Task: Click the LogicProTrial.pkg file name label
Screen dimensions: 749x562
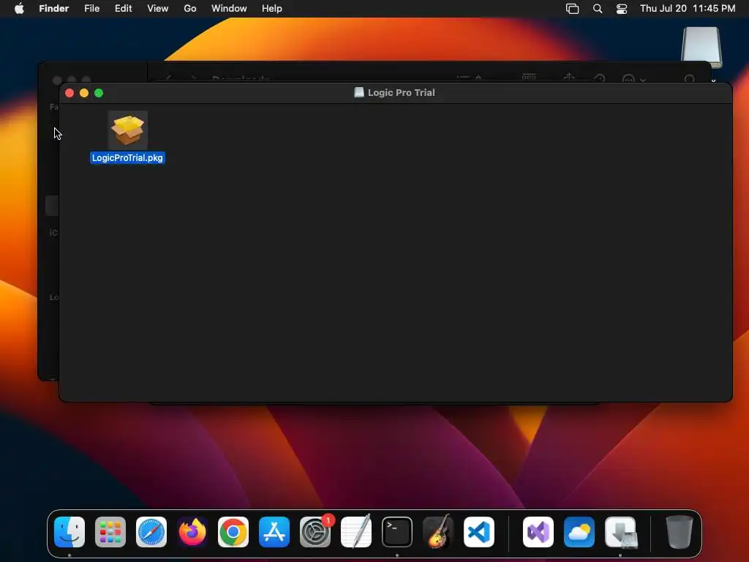Action: click(127, 158)
